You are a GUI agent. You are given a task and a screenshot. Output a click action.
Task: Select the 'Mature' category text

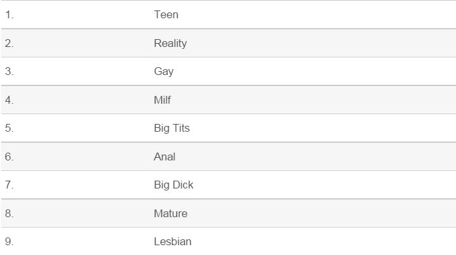[x=171, y=213]
